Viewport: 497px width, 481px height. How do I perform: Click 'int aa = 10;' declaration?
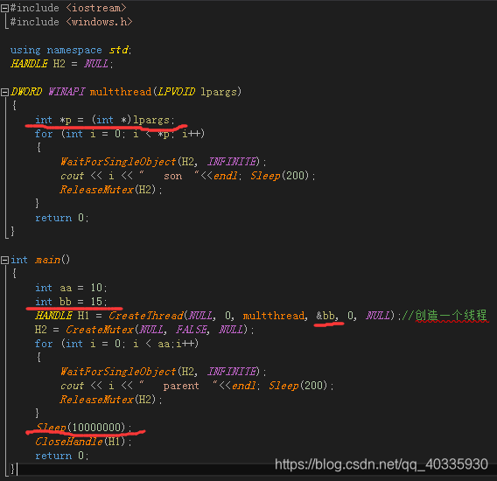coord(71,288)
